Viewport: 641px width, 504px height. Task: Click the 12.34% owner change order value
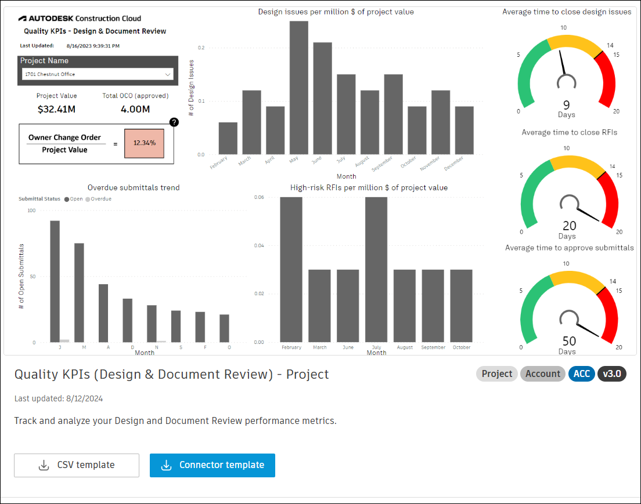[x=145, y=143]
